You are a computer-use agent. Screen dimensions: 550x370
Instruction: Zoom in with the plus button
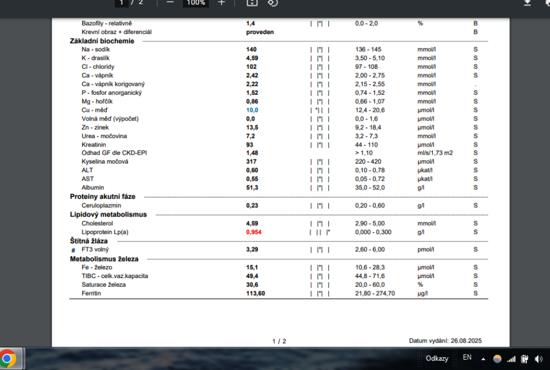(x=221, y=3)
